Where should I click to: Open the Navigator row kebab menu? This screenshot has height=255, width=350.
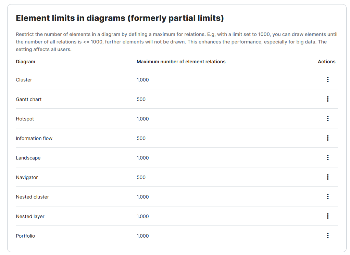pos(328,177)
